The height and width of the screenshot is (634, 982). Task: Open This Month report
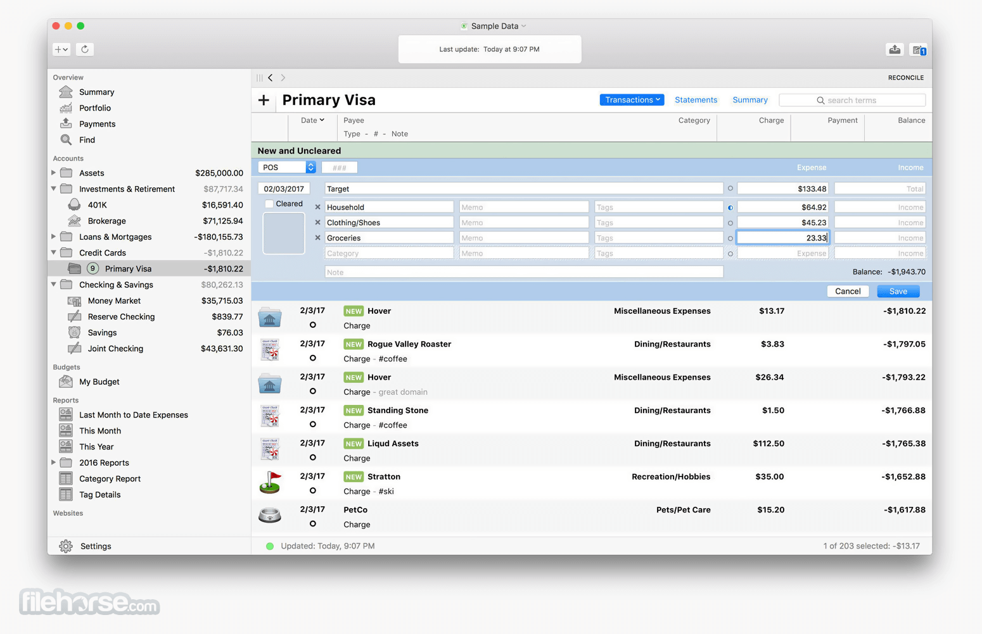100,431
